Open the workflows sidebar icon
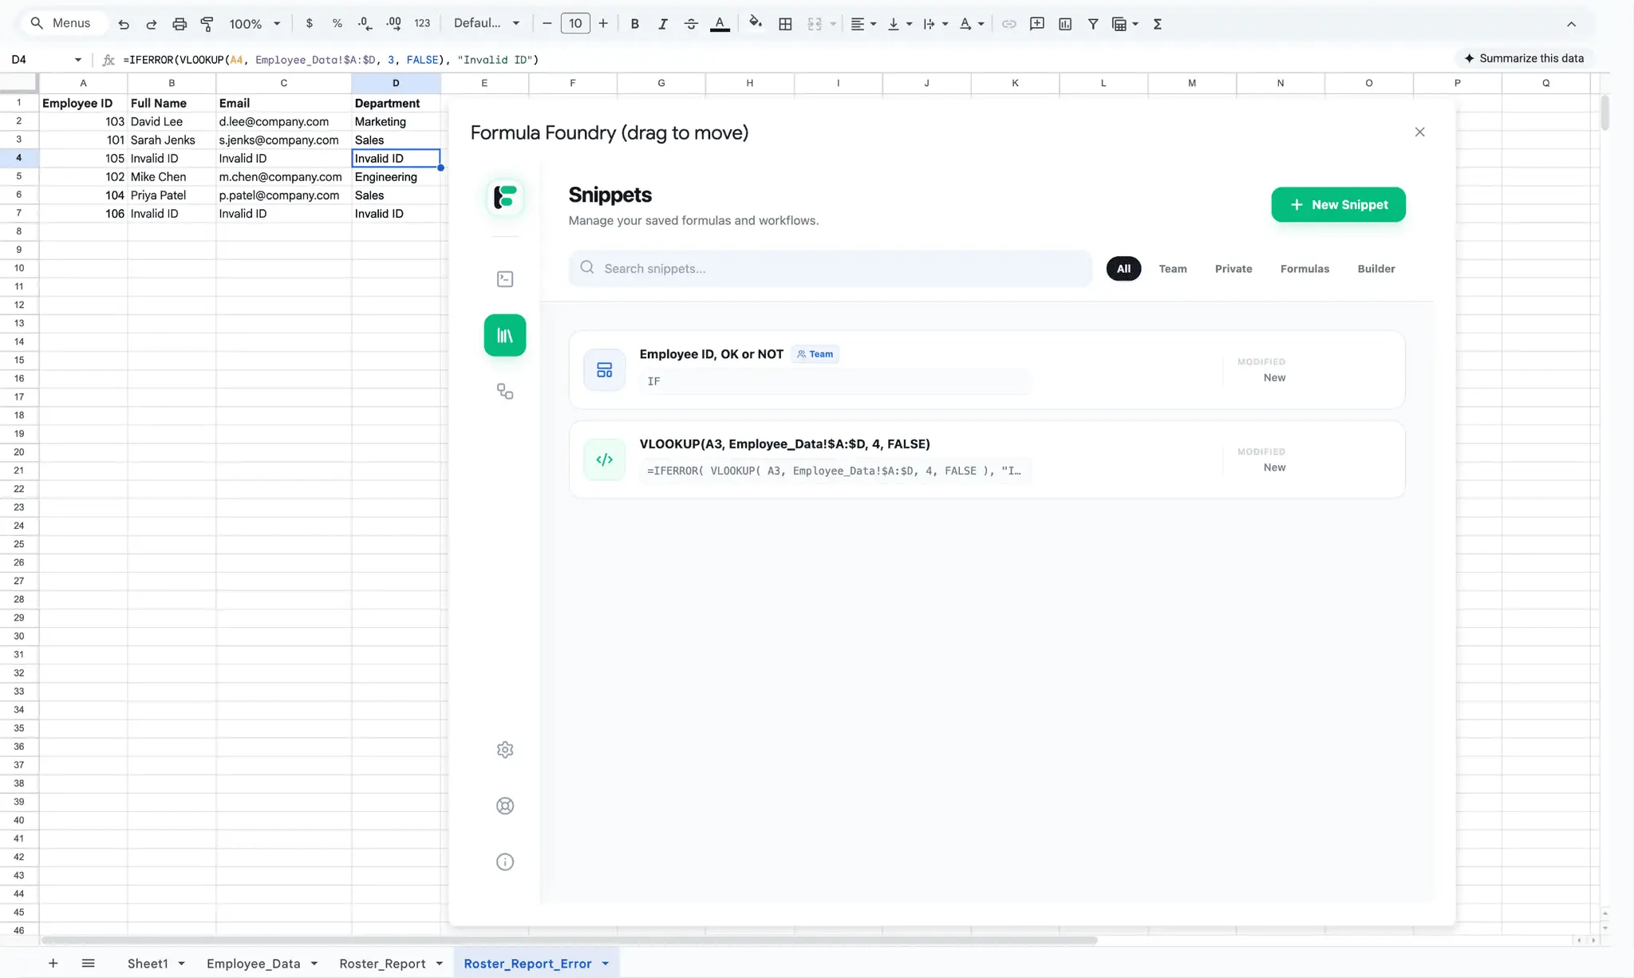Screen dimensions: 1634x978 click(505, 391)
